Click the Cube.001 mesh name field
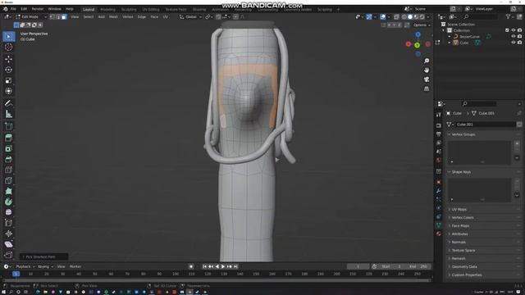Screen dimensions: 525x295 pyautogui.click(x=486, y=125)
